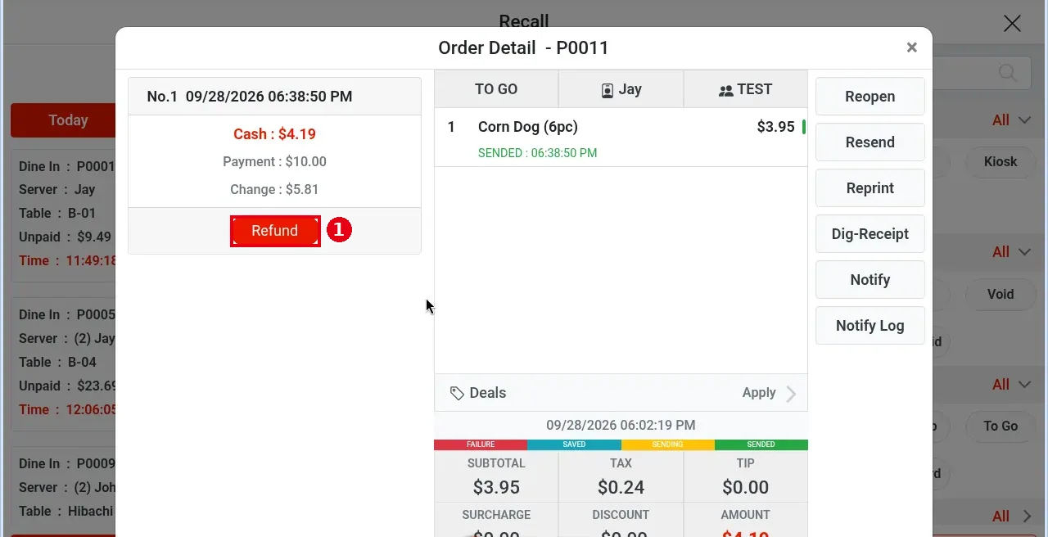
Task: Click the Deals tag icon
Action: (458, 394)
